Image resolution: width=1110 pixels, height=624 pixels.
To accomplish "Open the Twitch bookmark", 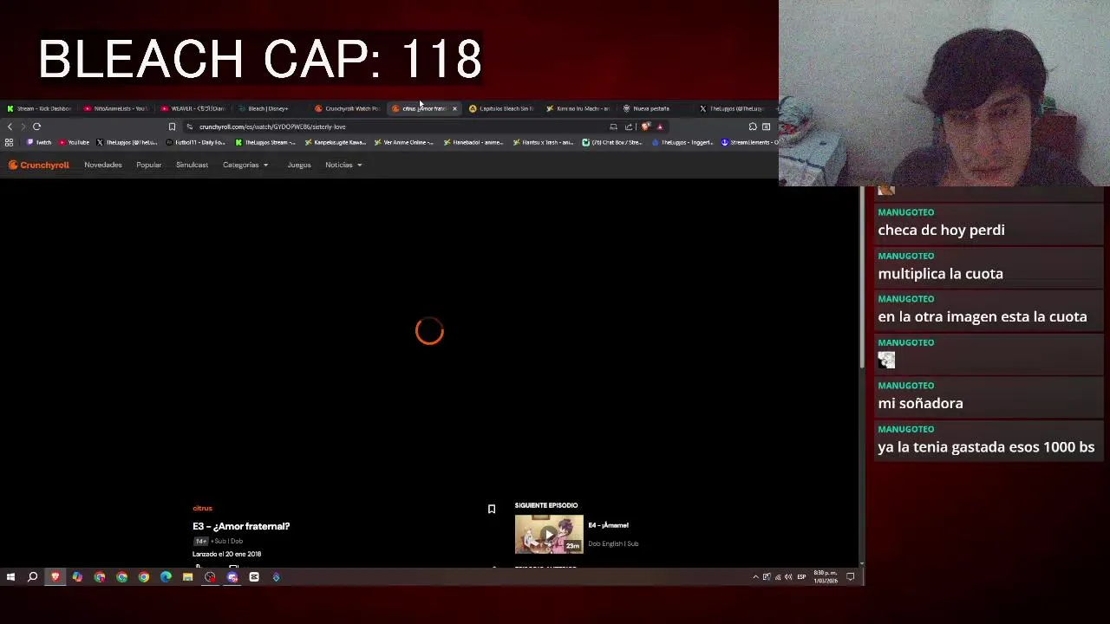I will tap(39, 142).
